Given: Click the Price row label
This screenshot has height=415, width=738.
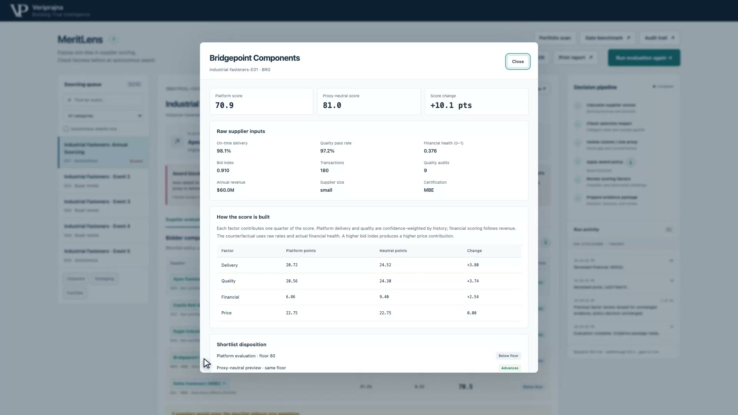Looking at the screenshot, I should click(226, 313).
